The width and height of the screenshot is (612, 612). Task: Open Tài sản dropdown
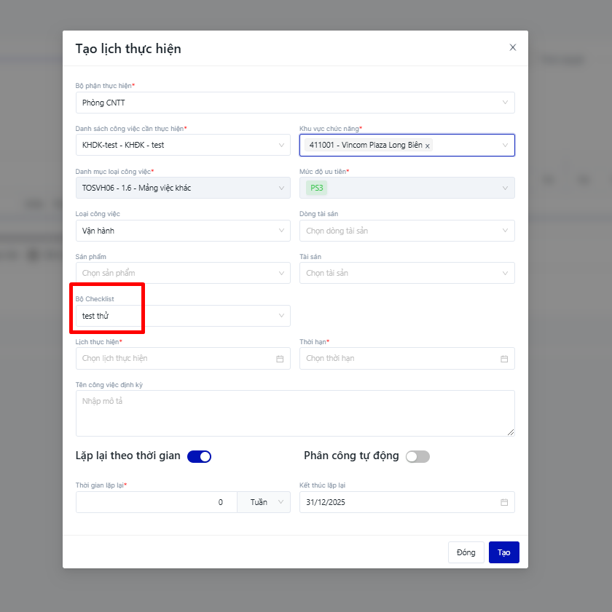click(x=407, y=273)
